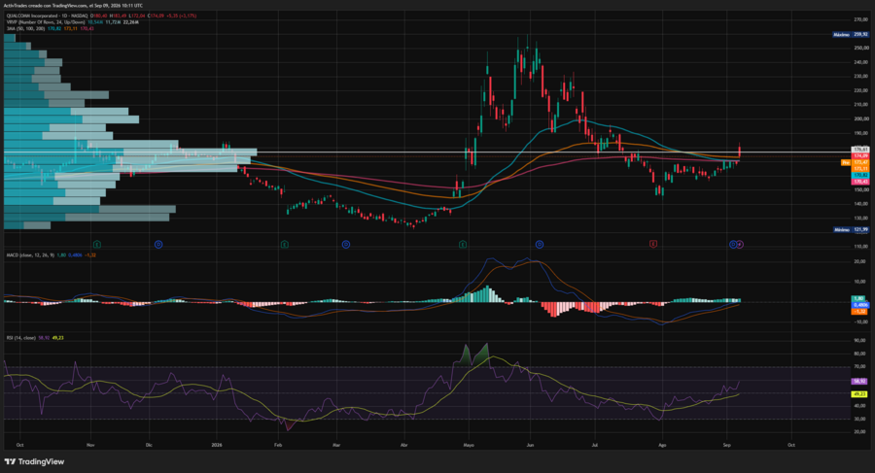This screenshot has height=473, width=875.
Task: Click the TradingView logo at bottom left
Action: [x=34, y=462]
